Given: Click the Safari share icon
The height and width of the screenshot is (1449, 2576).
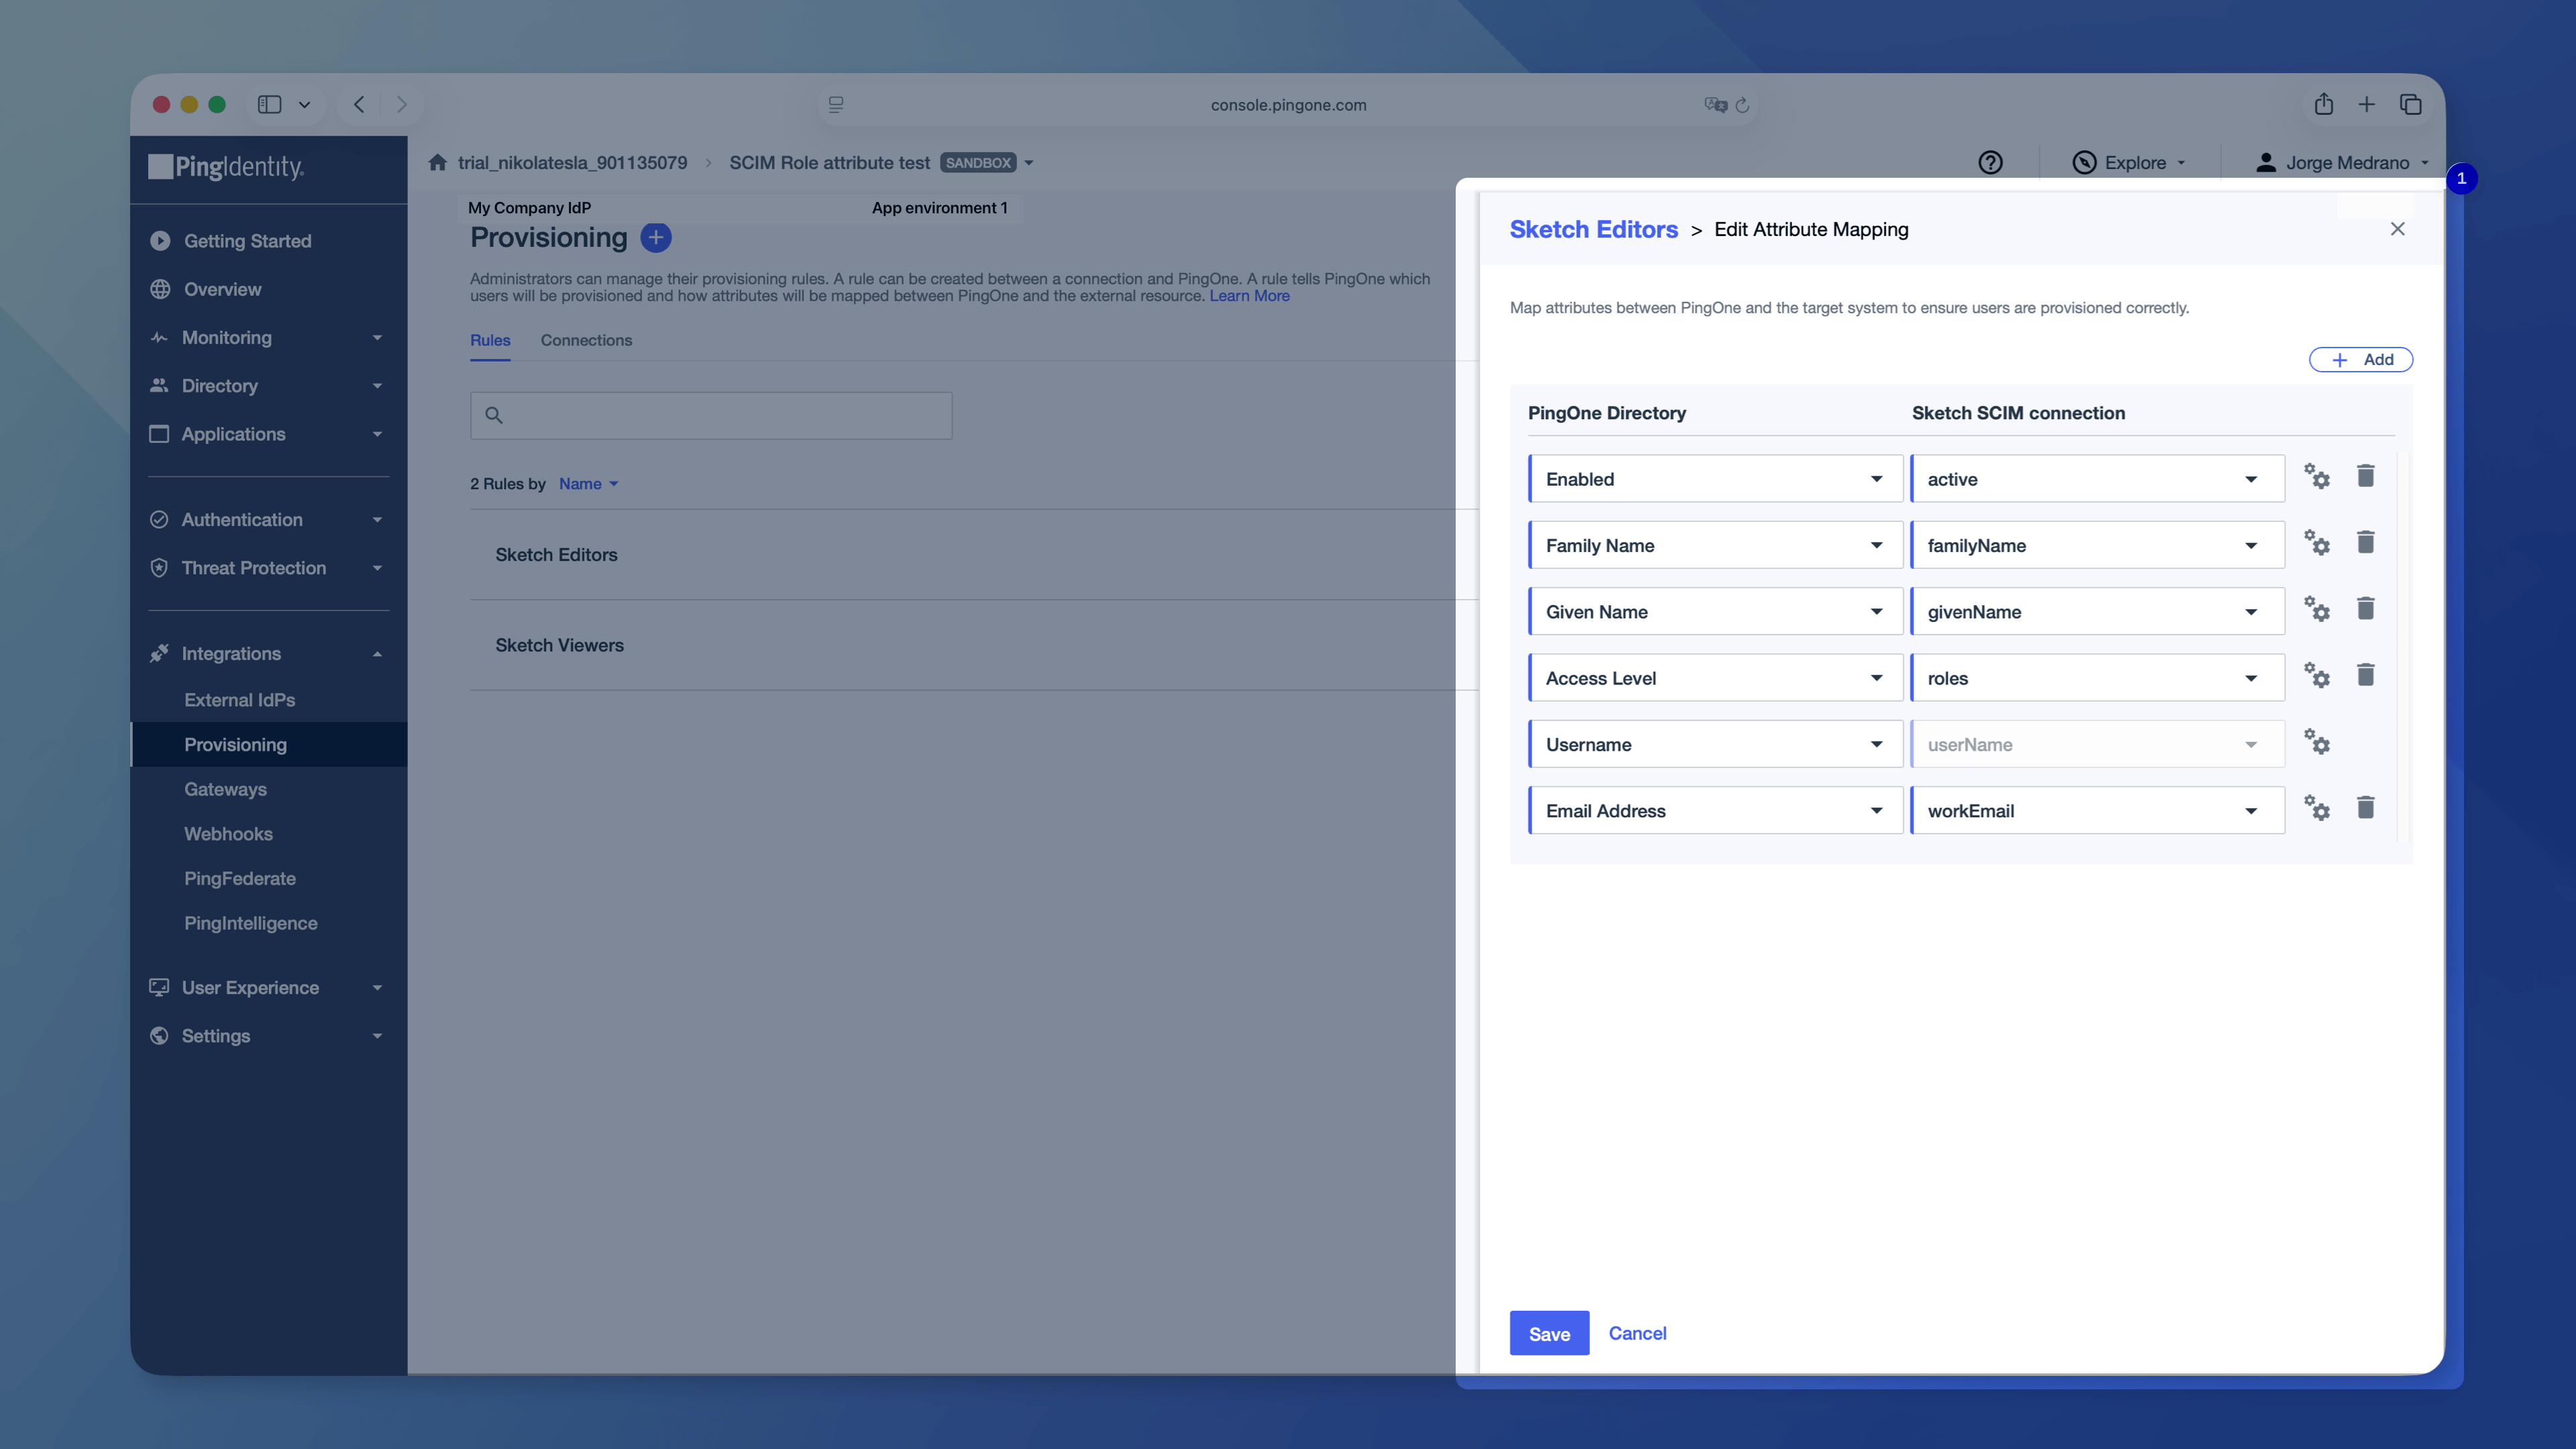Looking at the screenshot, I should pyautogui.click(x=2323, y=104).
